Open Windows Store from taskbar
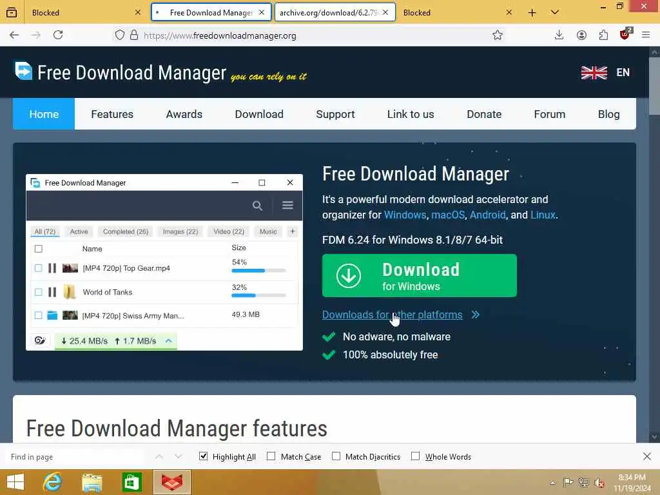Image resolution: width=660 pixels, height=495 pixels. point(131,482)
